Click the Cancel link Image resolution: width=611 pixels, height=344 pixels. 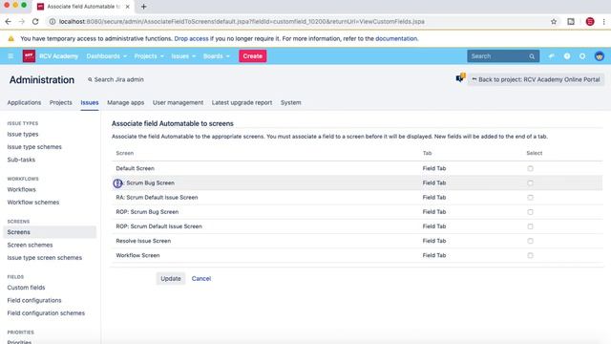pos(201,278)
